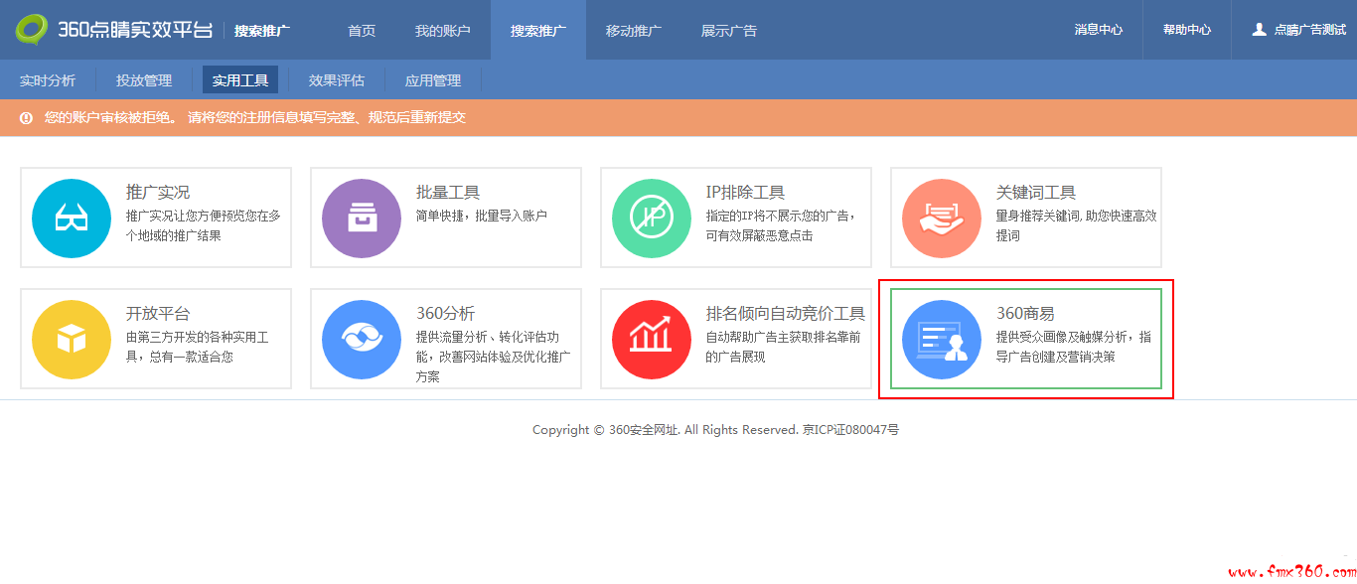Click the 开放平台 description text

click(x=198, y=347)
